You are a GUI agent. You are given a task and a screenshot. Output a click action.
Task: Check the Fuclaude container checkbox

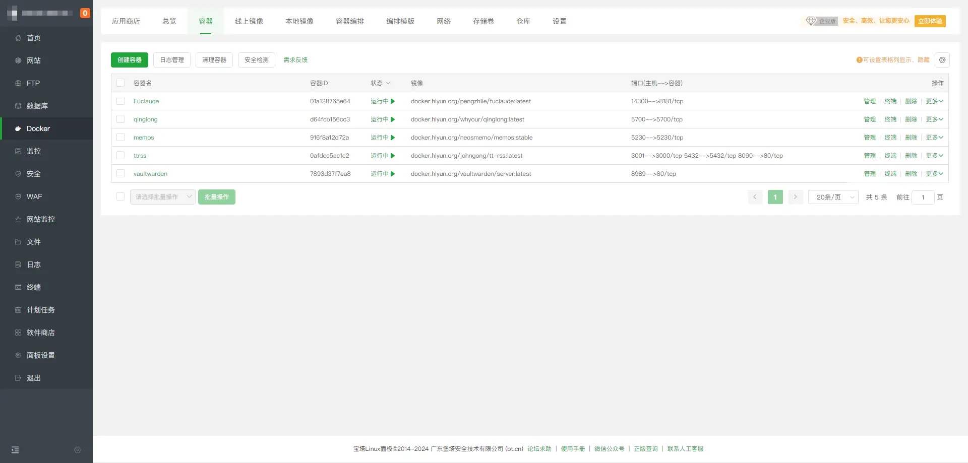pos(120,101)
